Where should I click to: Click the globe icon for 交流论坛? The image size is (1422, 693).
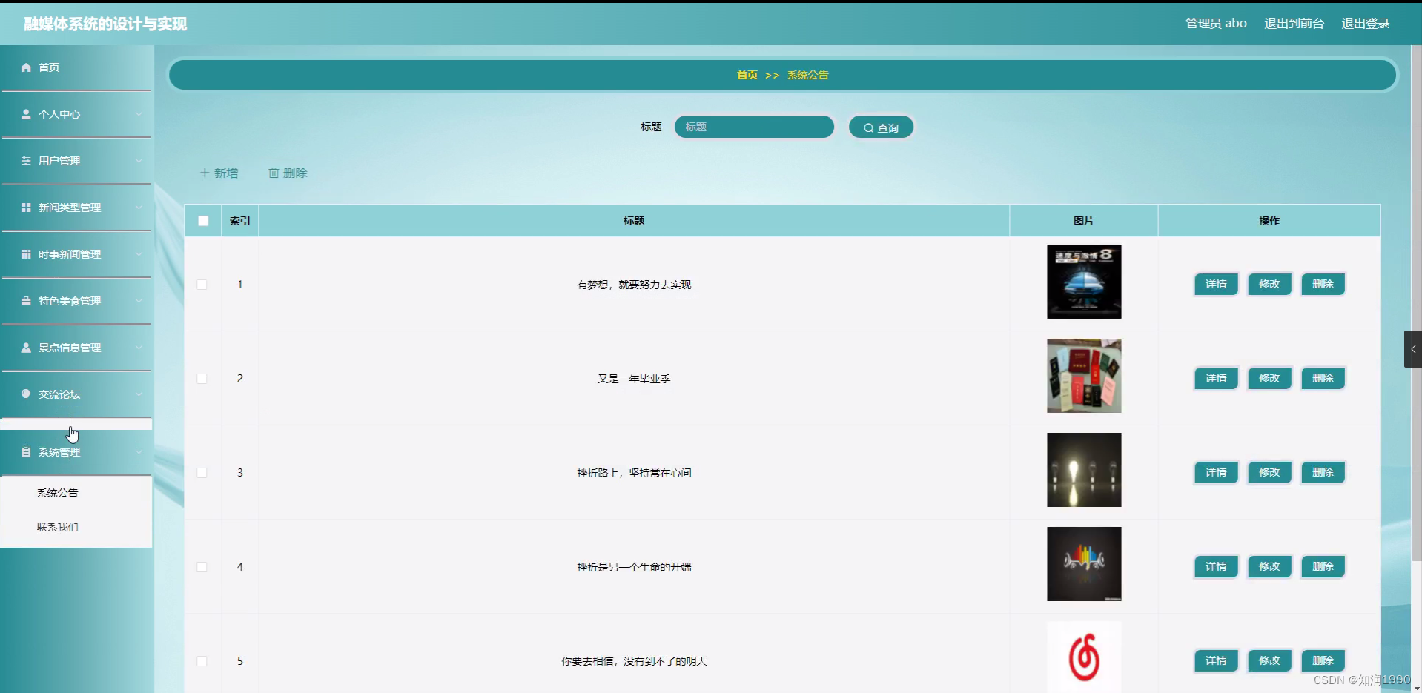pyautogui.click(x=25, y=394)
